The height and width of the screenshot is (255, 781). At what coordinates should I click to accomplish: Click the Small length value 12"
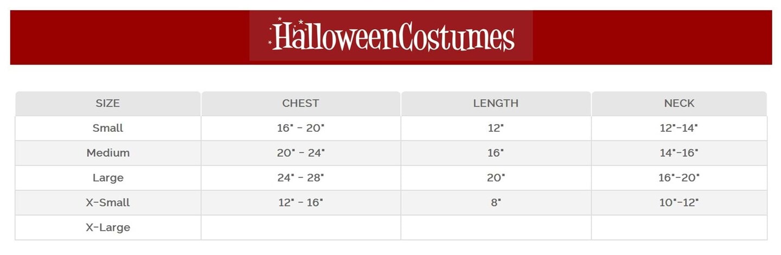(x=496, y=128)
